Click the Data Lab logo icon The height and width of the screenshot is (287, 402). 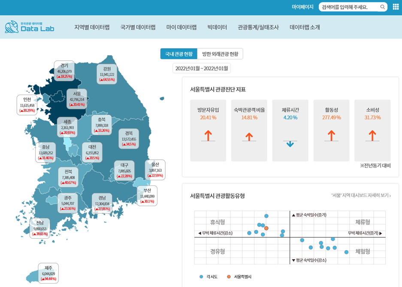click(12, 27)
